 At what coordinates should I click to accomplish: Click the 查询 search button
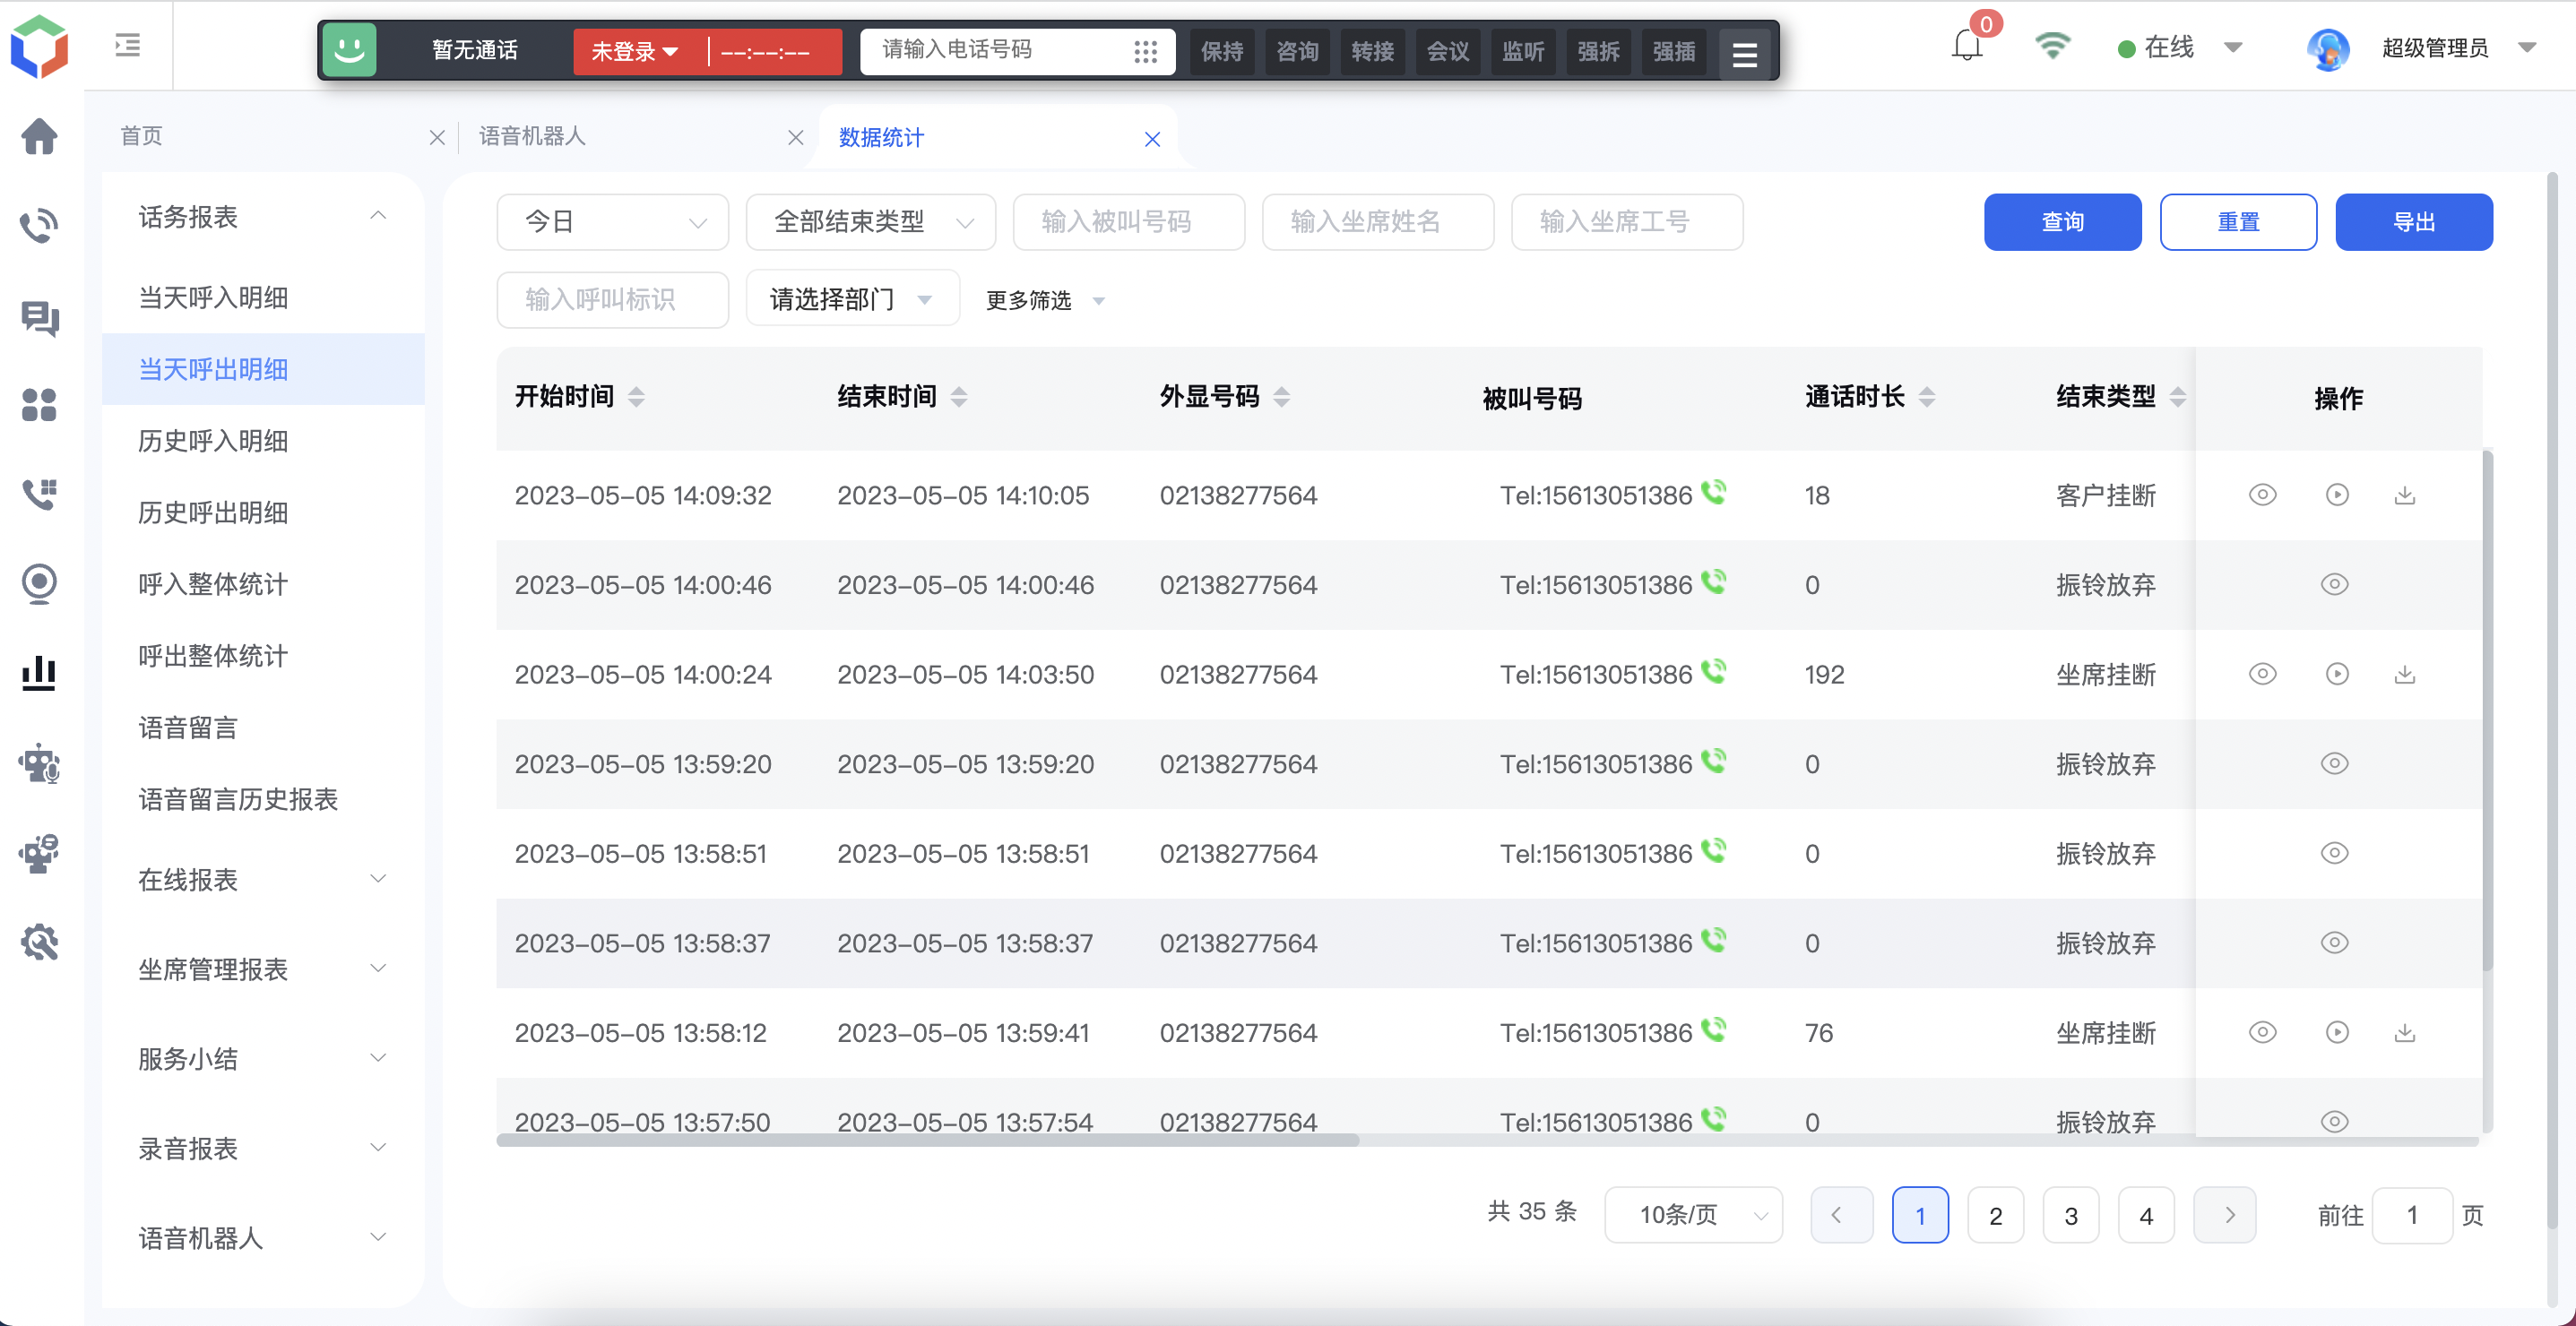coord(2062,222)
